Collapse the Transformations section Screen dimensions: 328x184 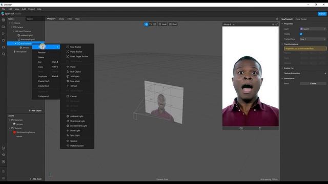[x=282, y=44]
